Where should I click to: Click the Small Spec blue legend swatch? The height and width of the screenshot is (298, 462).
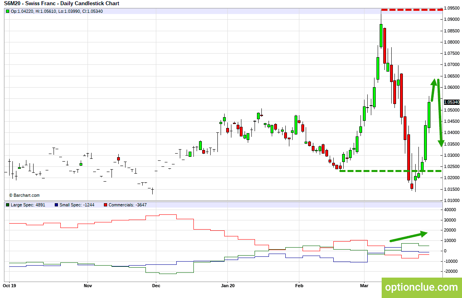click(56, 205)
